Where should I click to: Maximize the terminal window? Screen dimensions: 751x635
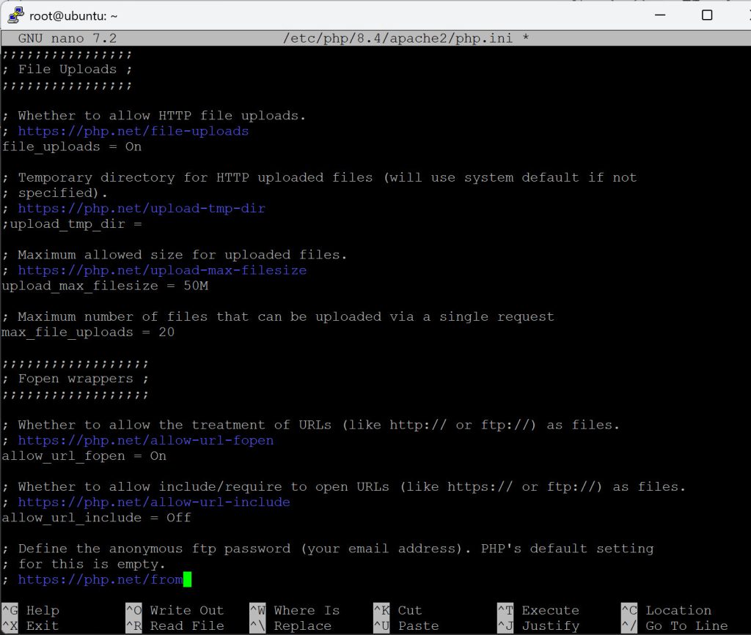click(706, 15)
